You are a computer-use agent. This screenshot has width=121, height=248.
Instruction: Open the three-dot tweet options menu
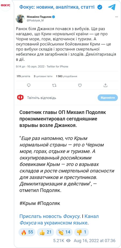coord(117,17)
